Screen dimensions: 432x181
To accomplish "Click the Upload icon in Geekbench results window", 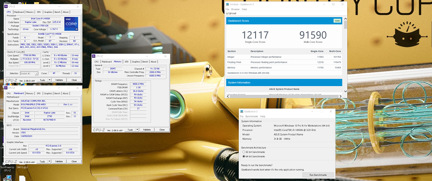I will [x=227, y=13].
